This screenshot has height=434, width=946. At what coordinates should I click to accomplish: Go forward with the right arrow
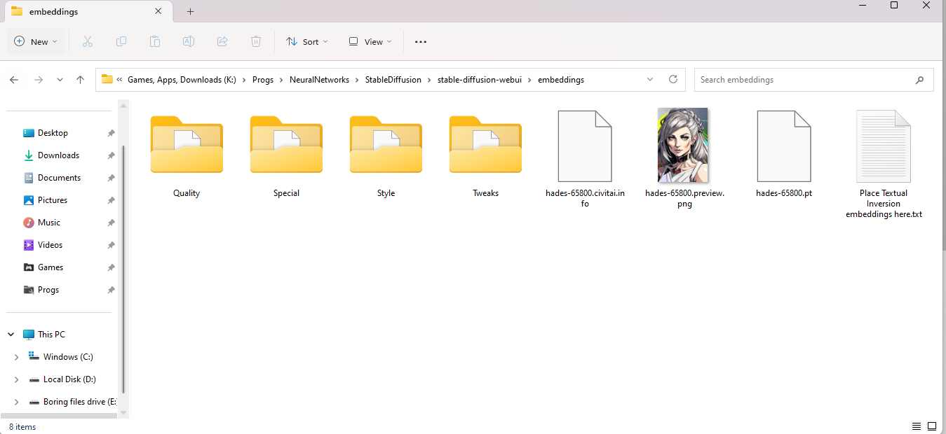tap(39, 80)
